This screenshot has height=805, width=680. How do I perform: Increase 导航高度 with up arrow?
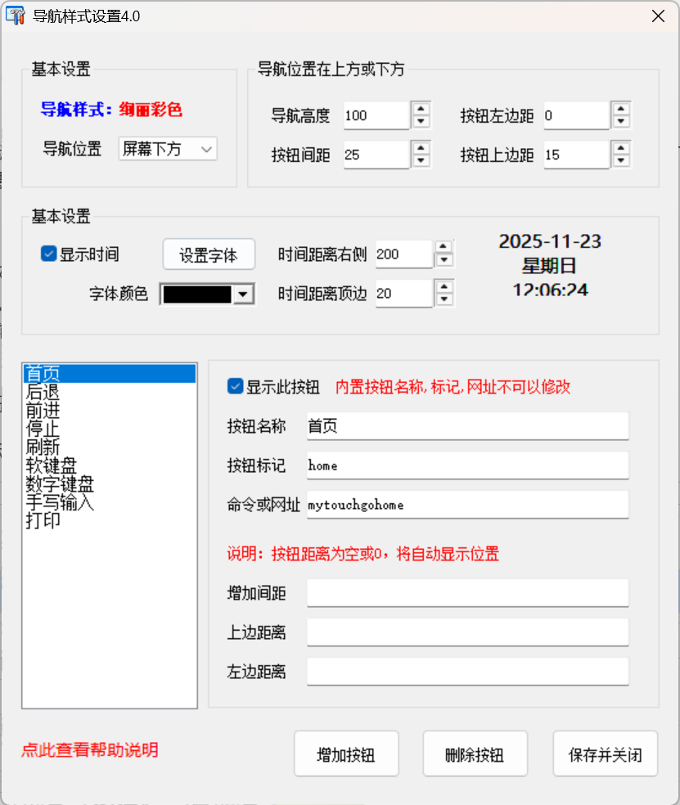(x=421, y=109)
